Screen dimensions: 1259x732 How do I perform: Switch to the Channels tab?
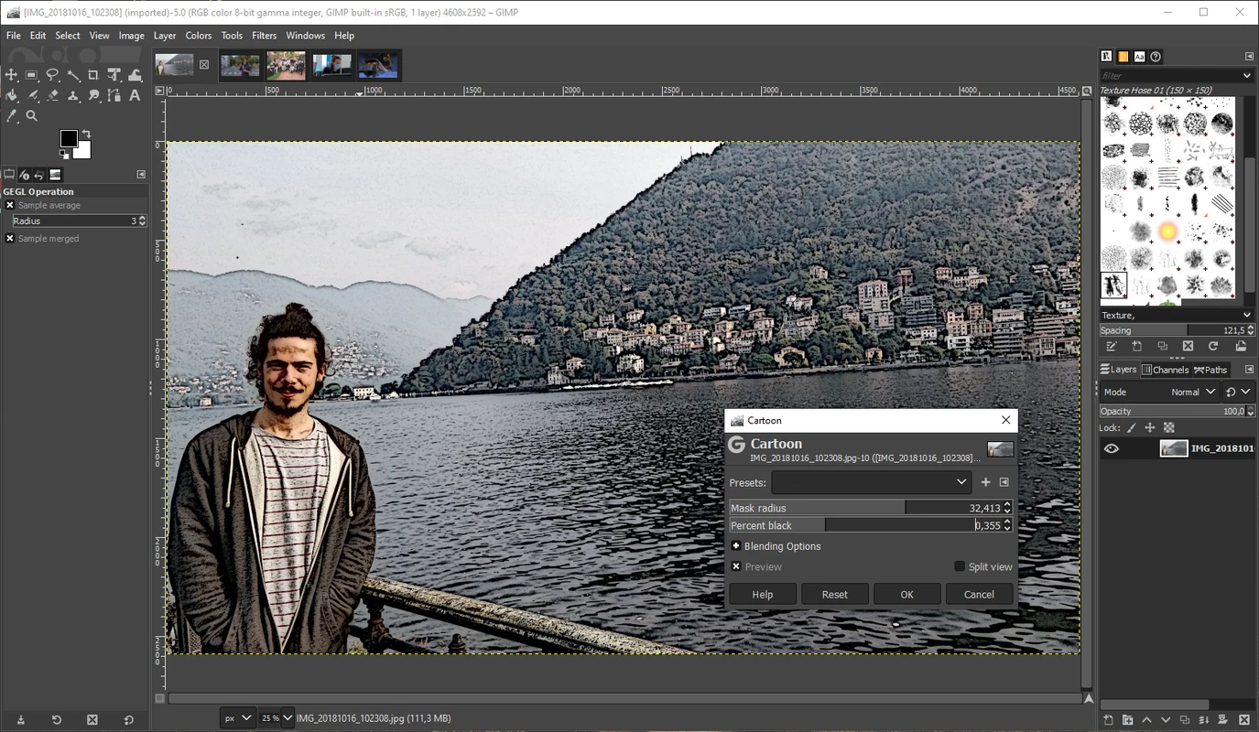[1165, 370]
